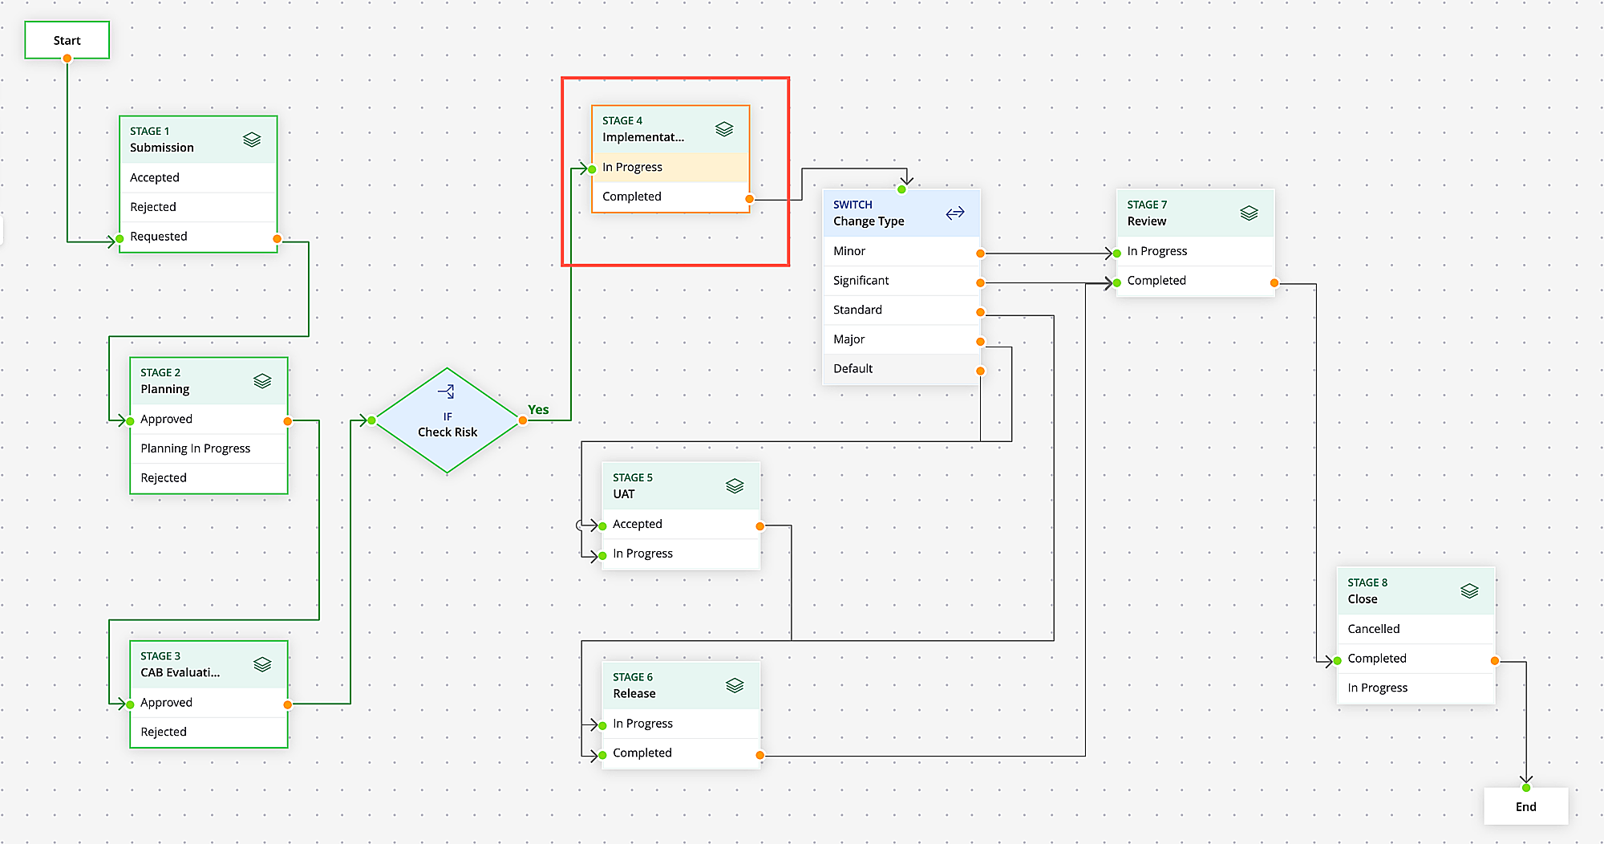Select the Start node
The image size is (1604, 844).
67,39
